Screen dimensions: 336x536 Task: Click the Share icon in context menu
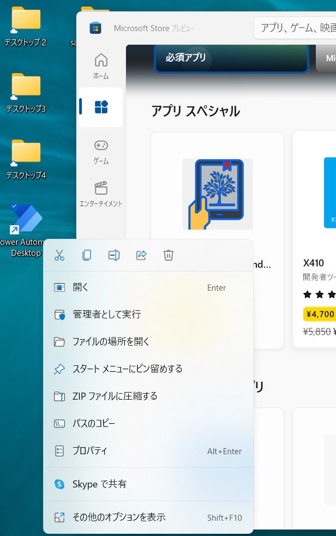click(141, 255)
